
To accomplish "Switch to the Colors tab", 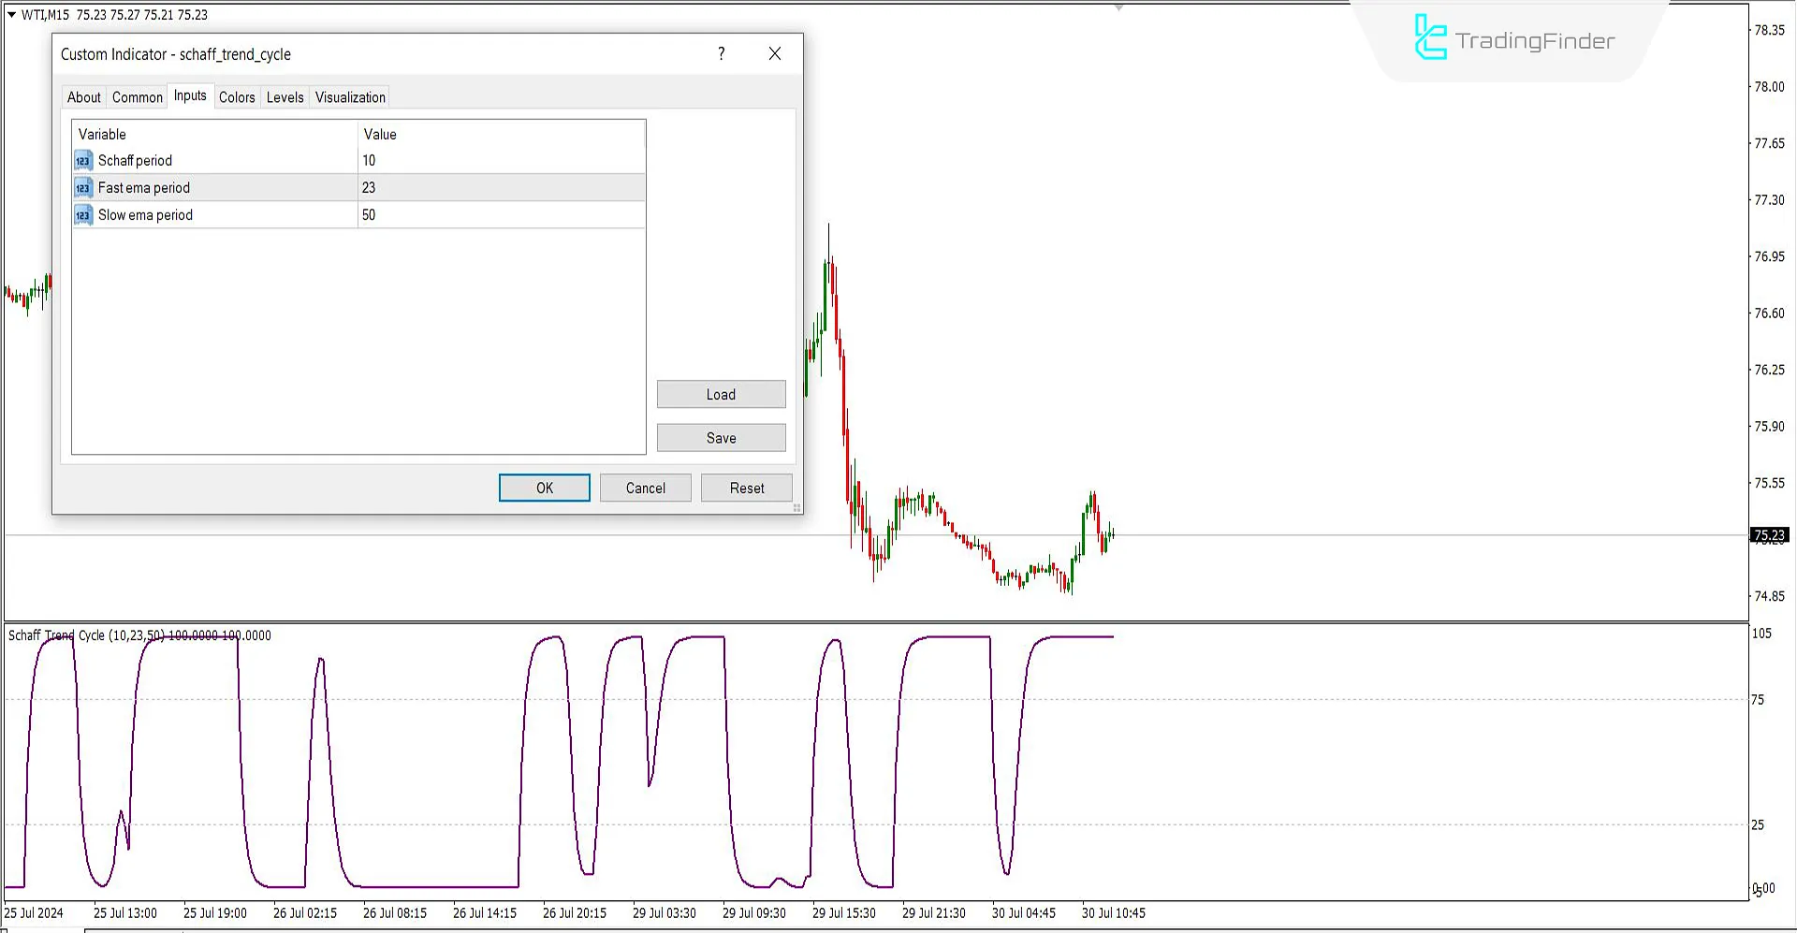I will 237,96.
